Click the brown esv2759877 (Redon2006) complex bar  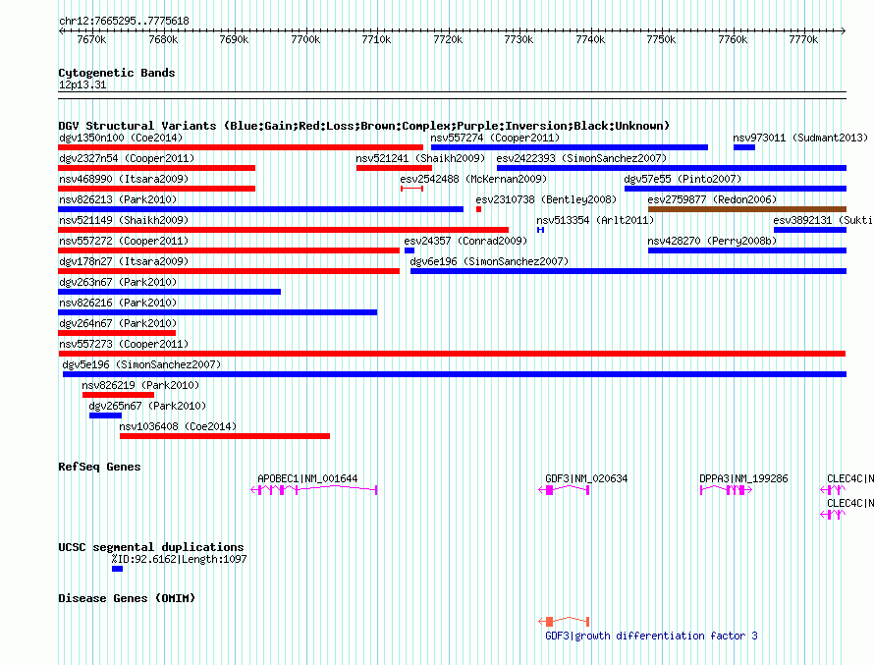point(747,209)
